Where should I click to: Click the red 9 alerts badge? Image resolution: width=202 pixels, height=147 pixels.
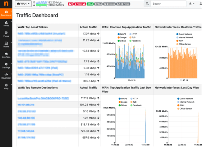point(71,4)
